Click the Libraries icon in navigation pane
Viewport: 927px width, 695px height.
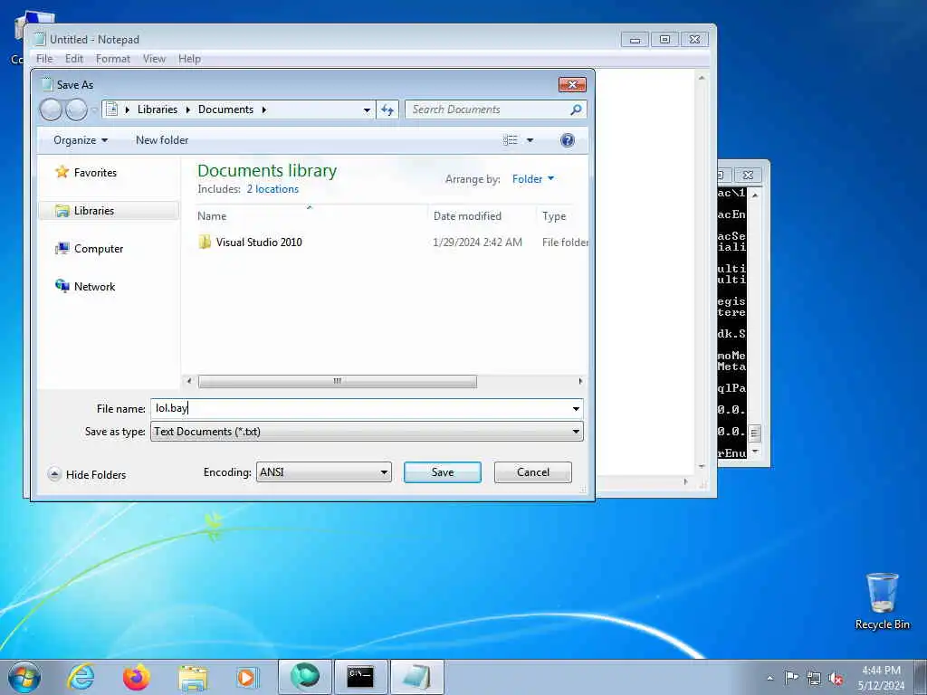coord(62,210)
